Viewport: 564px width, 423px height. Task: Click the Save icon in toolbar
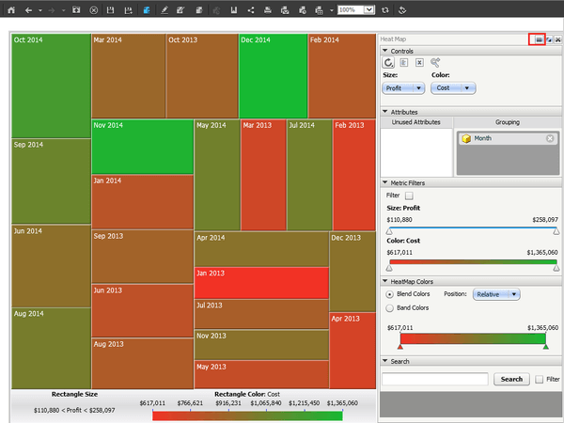(110, 10)
